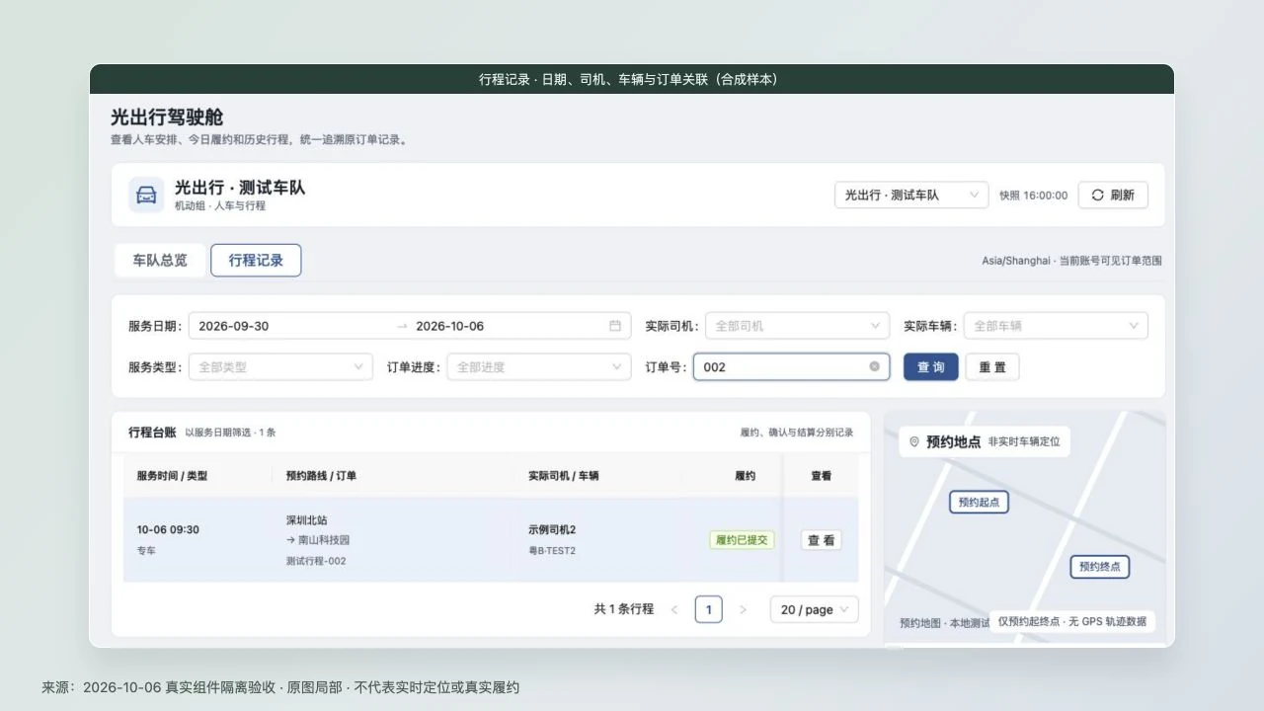Open the 订单进度 dropdown
This screenshot has height=711, width=1264.
(x=538, y=366)
